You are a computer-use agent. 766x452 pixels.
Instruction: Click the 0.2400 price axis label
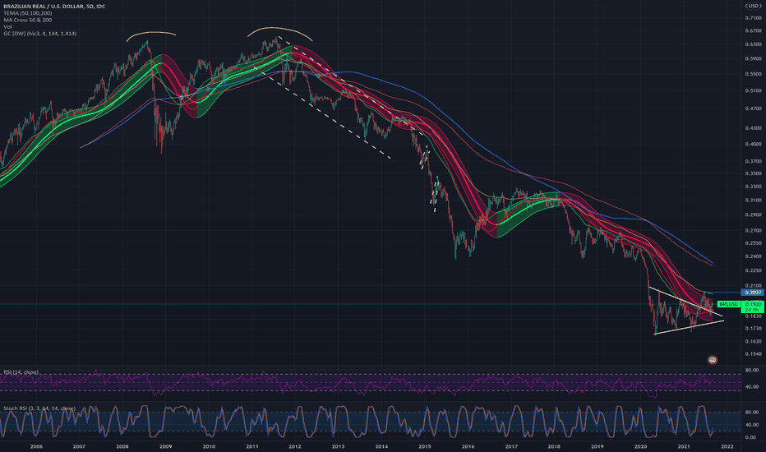[x=753, y=256]
